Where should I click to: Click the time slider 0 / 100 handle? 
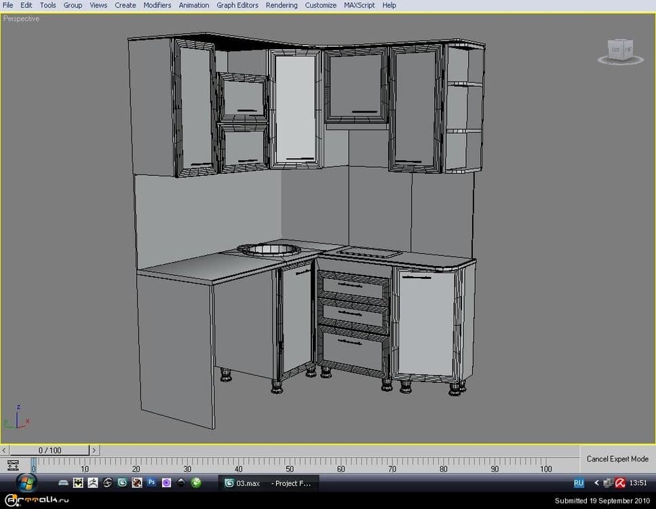coord(50,450)
